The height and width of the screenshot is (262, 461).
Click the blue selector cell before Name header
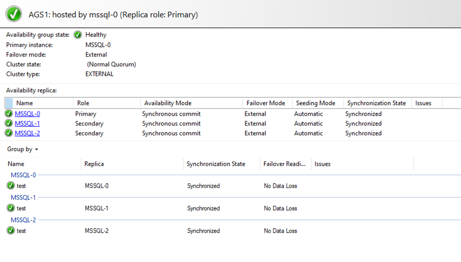pyautogui.click(x=9, y=103)
